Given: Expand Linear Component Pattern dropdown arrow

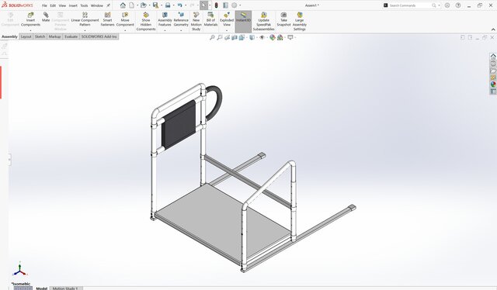Looking at the screenshot, I should [x=85, y=30].
